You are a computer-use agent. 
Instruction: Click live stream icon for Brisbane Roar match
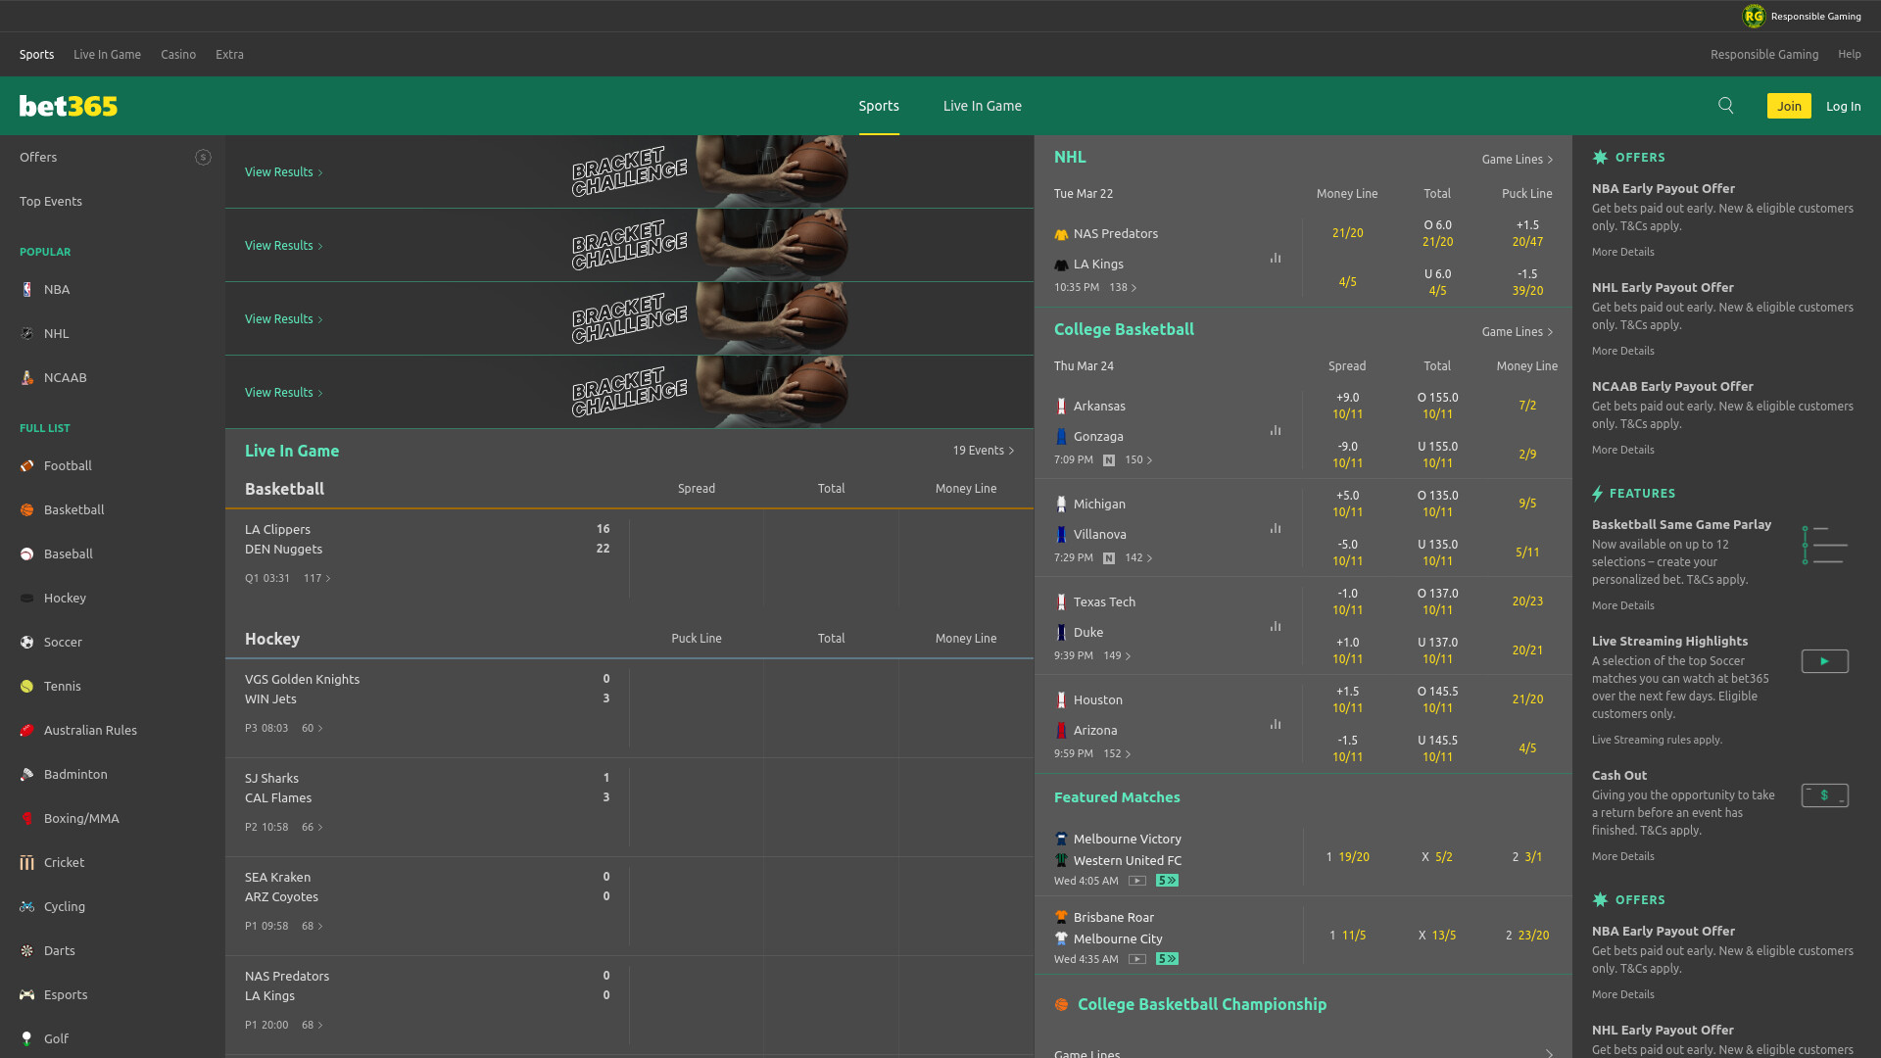1137,959
